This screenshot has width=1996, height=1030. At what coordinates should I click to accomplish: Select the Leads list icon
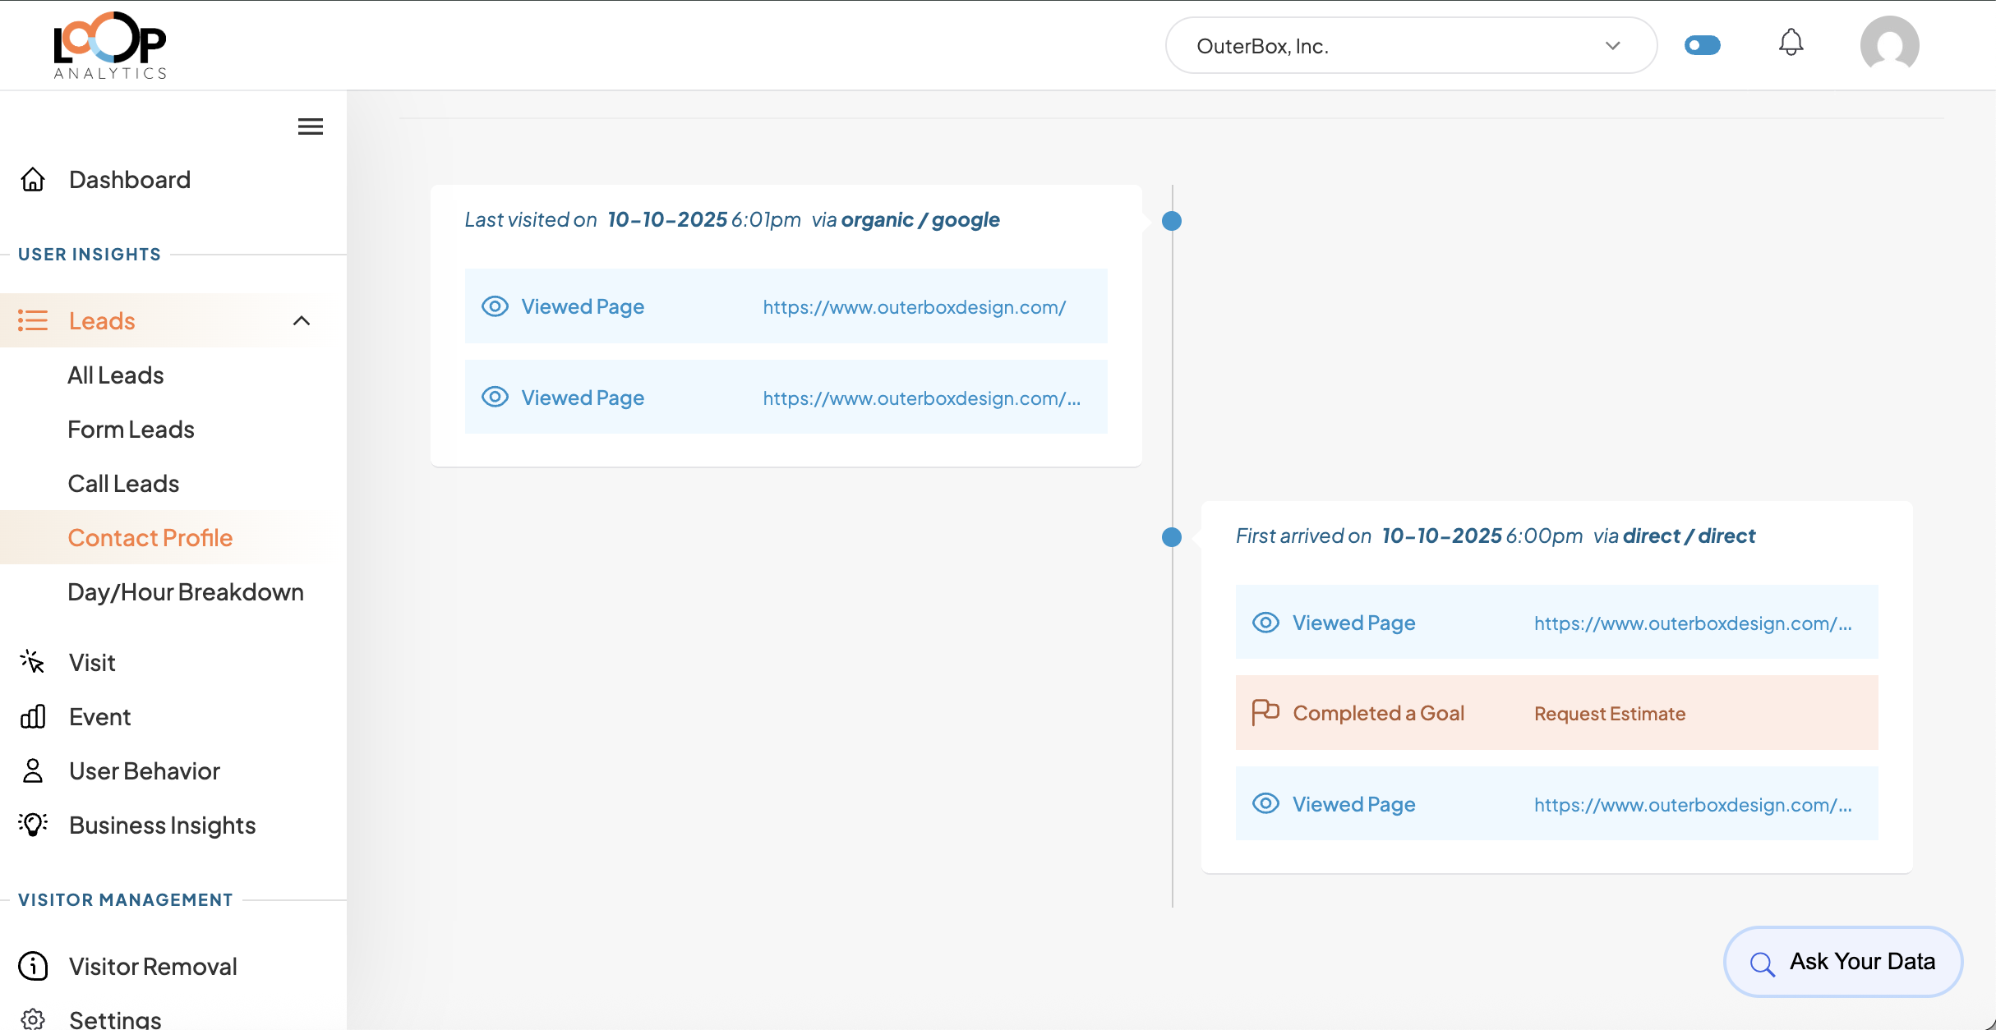click(33, 320)
